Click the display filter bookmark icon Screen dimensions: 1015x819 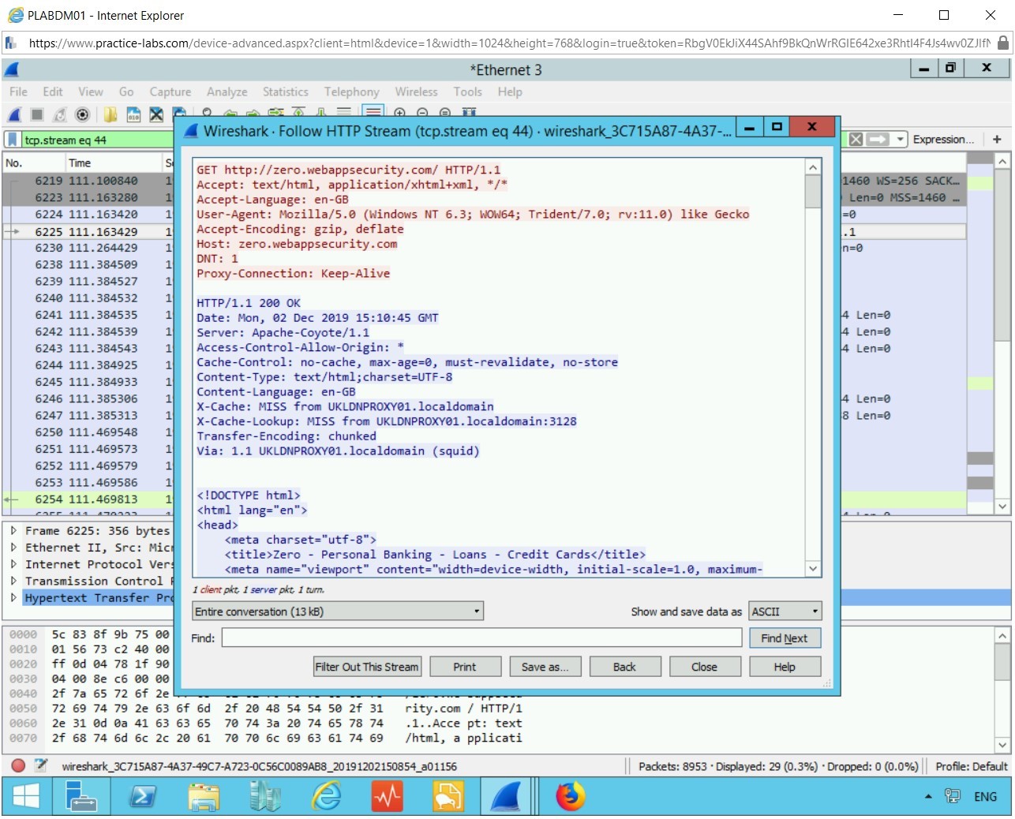[13, 140]
